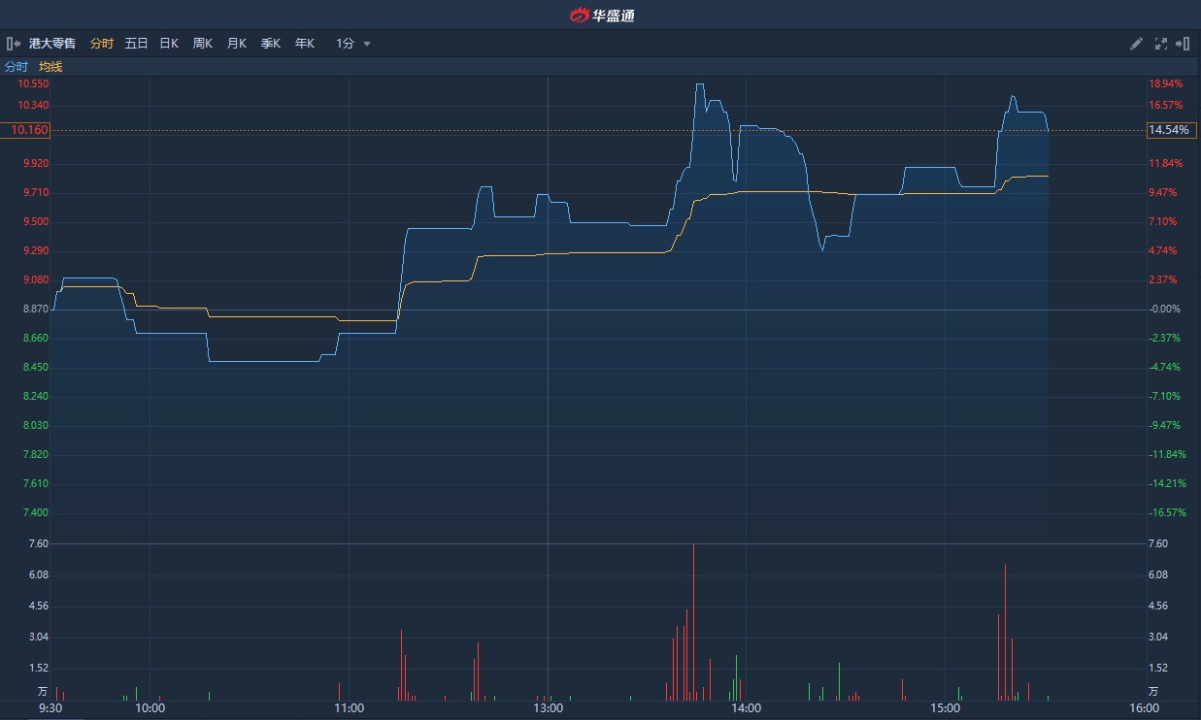The width and height of the screenshot is (1201, 720).
Task: Click the pencil drawing tool icon
Action: coord(1136,44)
